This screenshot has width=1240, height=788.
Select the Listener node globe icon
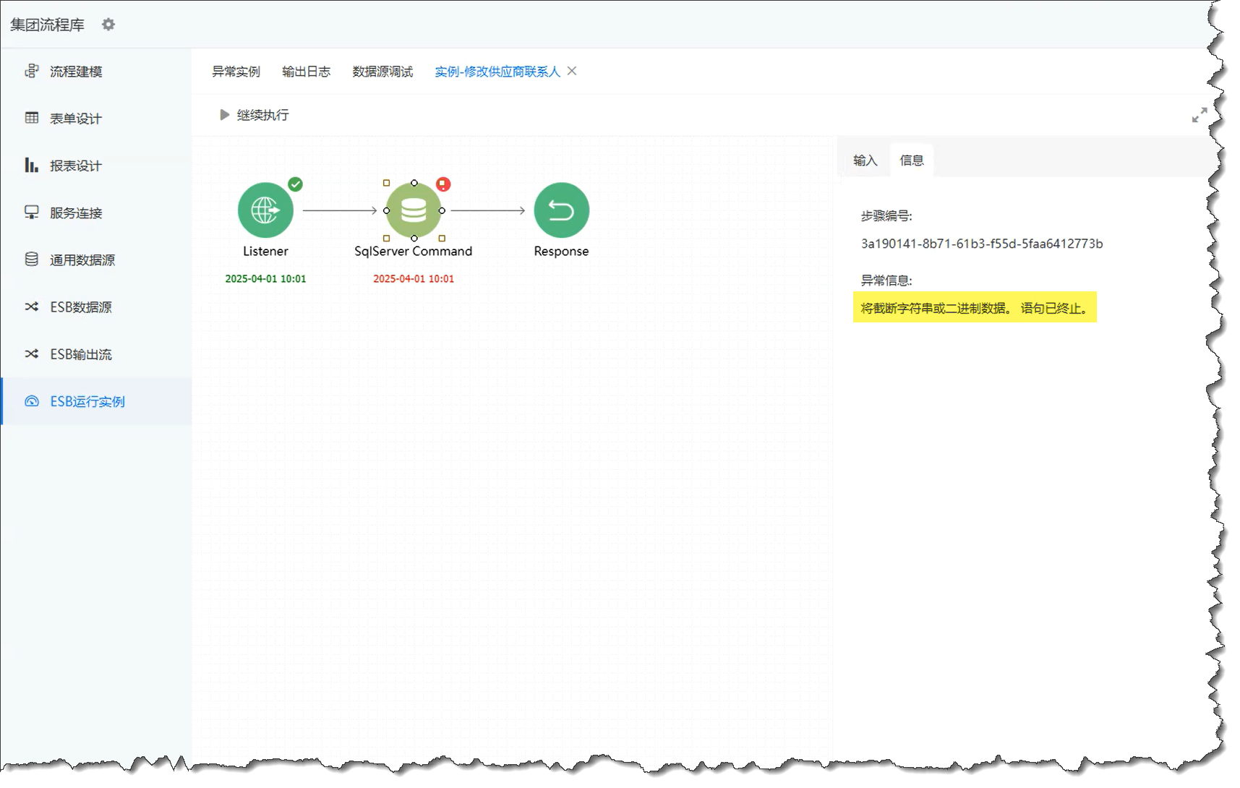pos(265,210)
